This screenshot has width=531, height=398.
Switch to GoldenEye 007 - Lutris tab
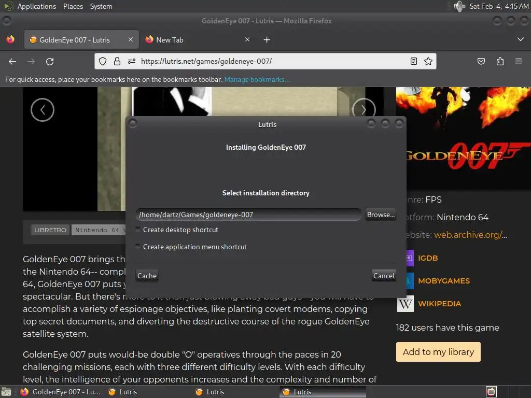[x=80, y=39]
